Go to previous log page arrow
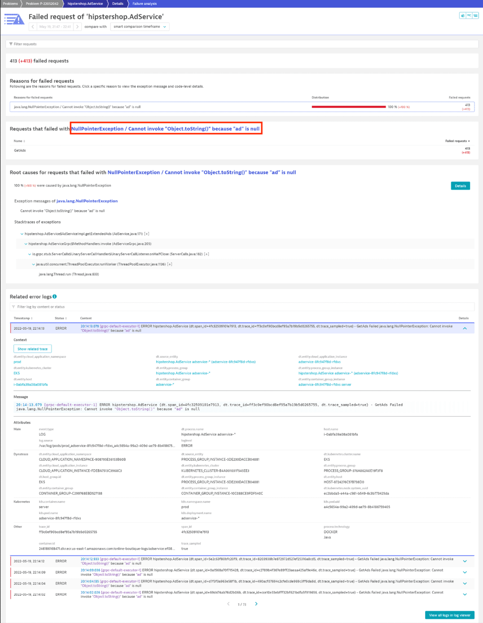Screen dimensions: 483x623 (228, 604)
